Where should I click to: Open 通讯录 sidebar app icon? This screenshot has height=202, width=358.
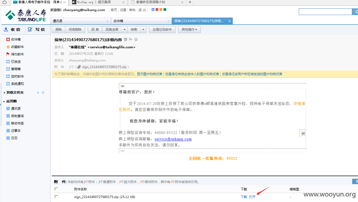[8, 109]
